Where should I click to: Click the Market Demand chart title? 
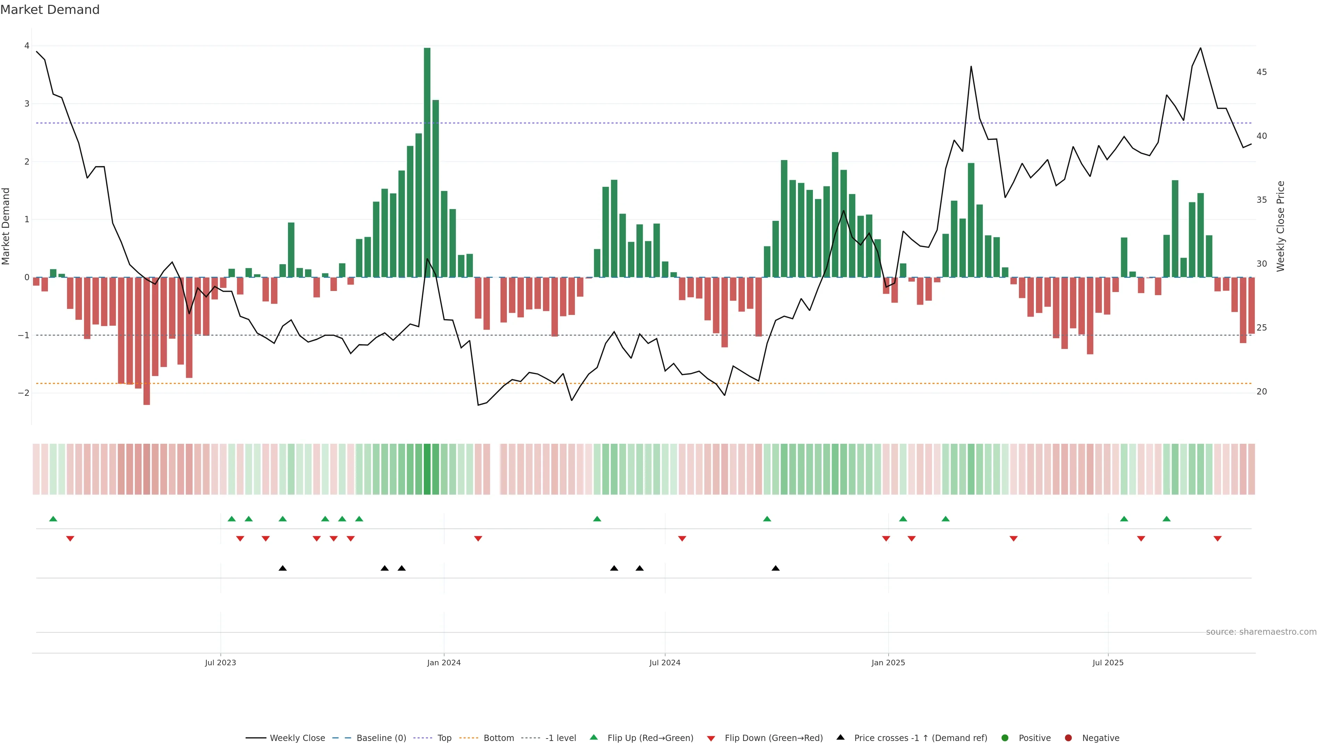pyautogui.click(x=50, y=10)
